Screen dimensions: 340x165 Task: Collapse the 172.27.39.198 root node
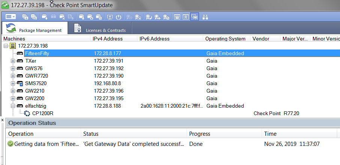[x=6, y=46]
